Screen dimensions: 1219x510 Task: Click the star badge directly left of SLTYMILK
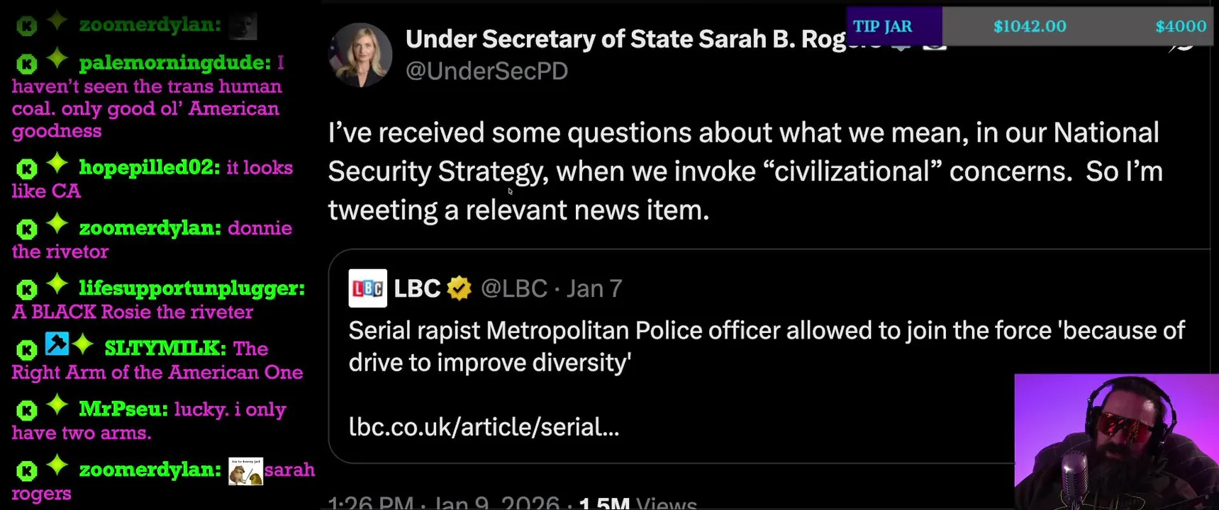point(83,345)
